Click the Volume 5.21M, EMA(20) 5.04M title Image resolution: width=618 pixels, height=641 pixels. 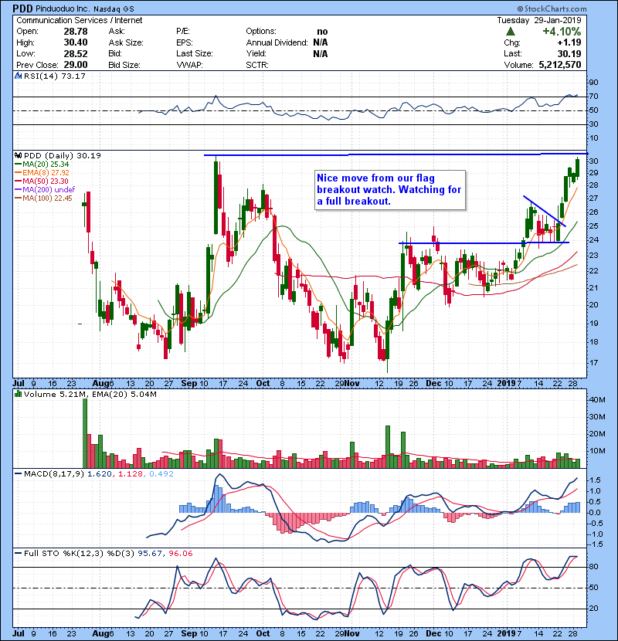tap(90, 395)
